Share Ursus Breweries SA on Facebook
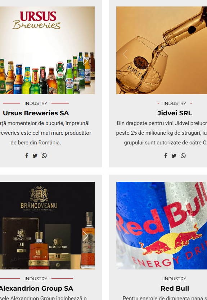Viewport: 207px width, 300px height. click(x=27, y=156)
